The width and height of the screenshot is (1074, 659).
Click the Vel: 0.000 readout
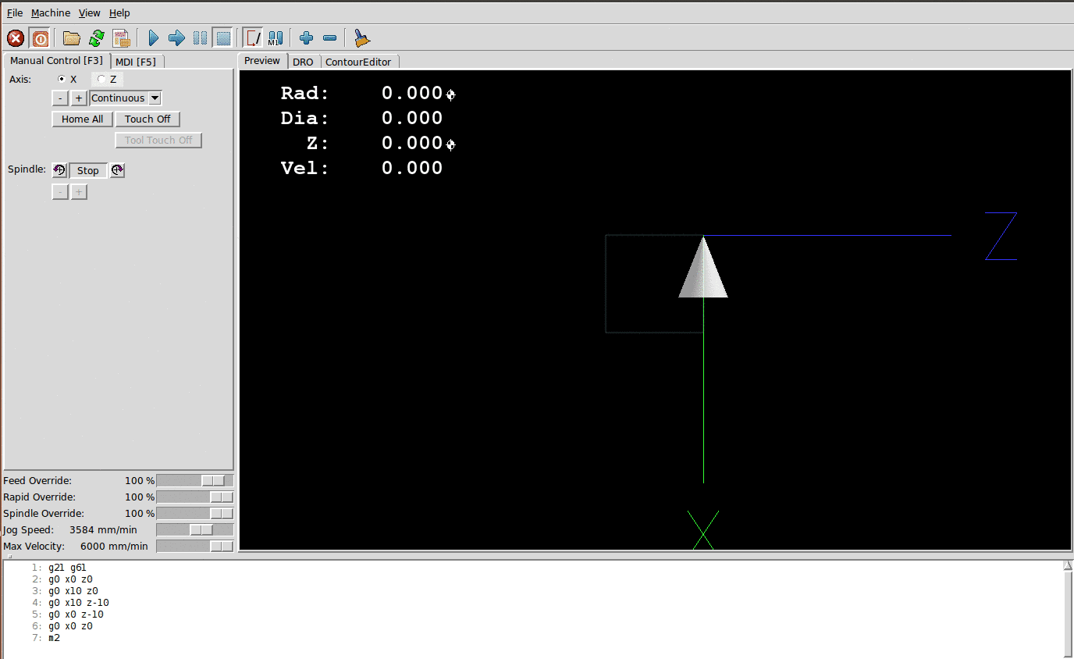coord(362,169)
